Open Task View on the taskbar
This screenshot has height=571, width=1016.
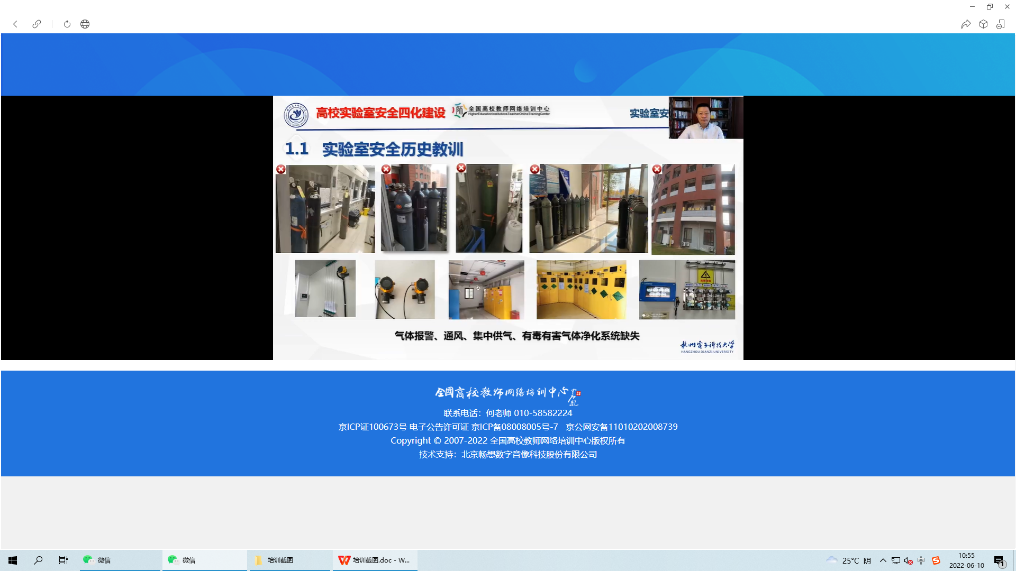[63, 560]
